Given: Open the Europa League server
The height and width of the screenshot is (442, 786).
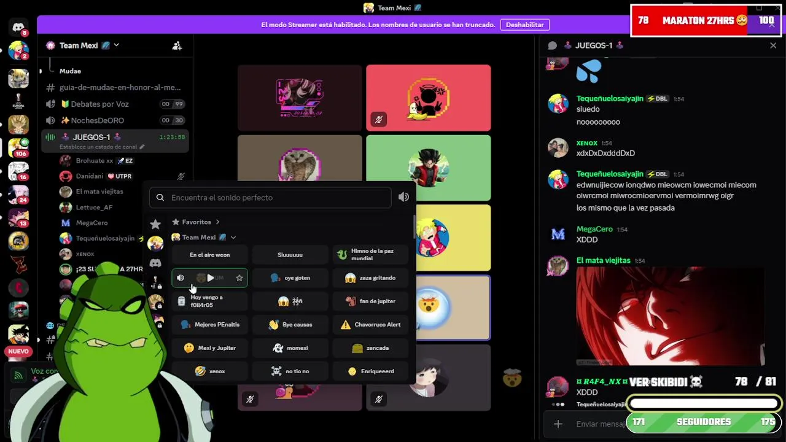Looking at the screenshot, I should tap(18, 100).
